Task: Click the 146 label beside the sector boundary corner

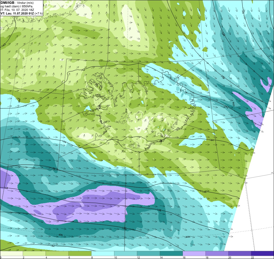Action: coord(53,169)
